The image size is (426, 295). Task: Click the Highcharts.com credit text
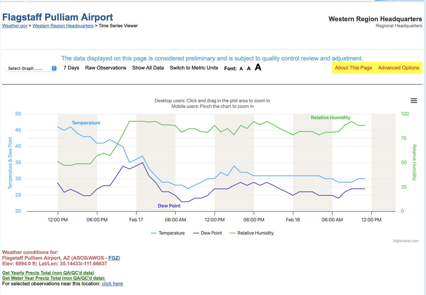point(406,241)
